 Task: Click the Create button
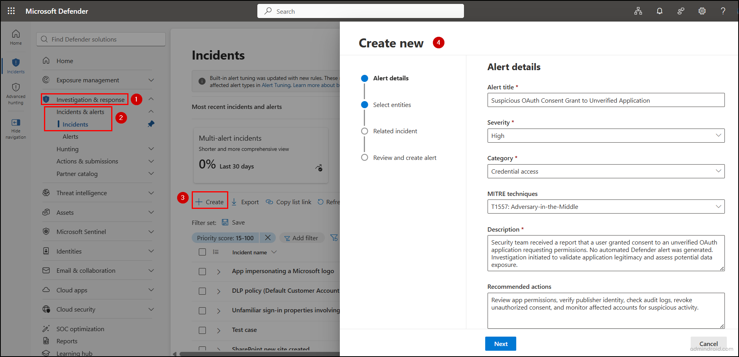(210, 202)
